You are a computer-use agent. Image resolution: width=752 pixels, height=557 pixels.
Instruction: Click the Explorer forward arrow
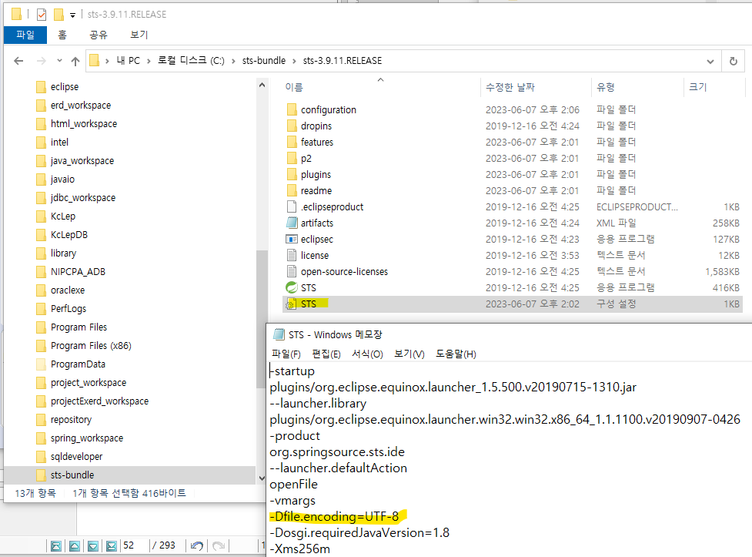pos(42,61)
